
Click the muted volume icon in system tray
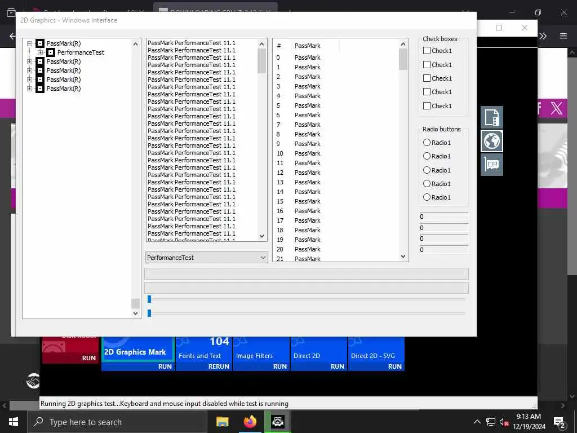504,422
